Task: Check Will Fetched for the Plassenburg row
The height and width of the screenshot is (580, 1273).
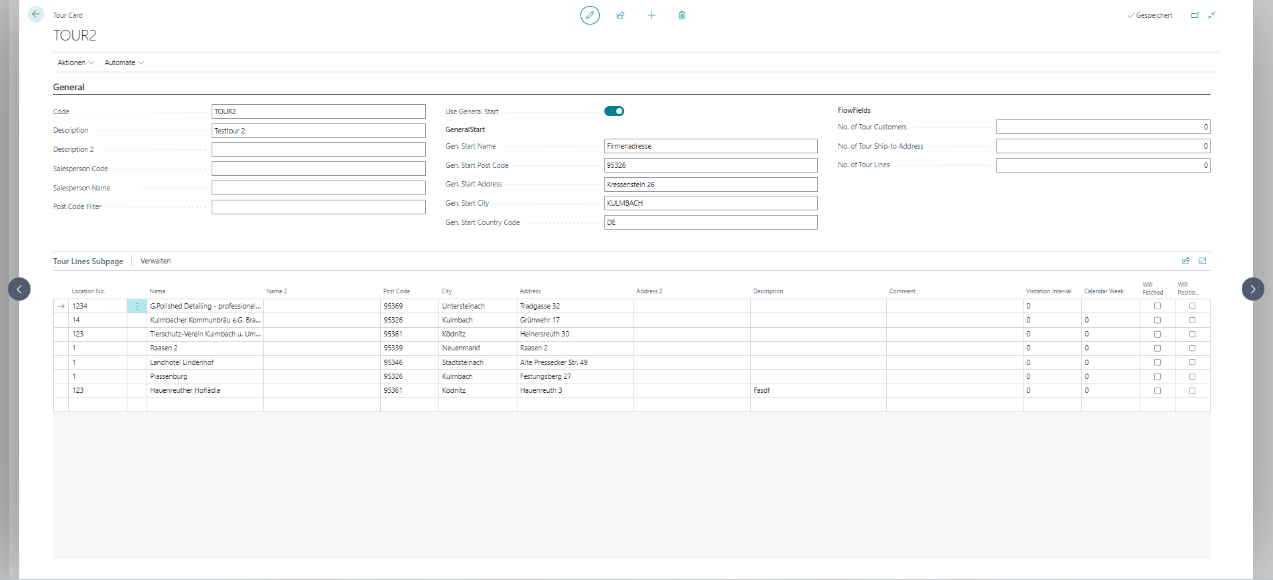Action: 1158,376
